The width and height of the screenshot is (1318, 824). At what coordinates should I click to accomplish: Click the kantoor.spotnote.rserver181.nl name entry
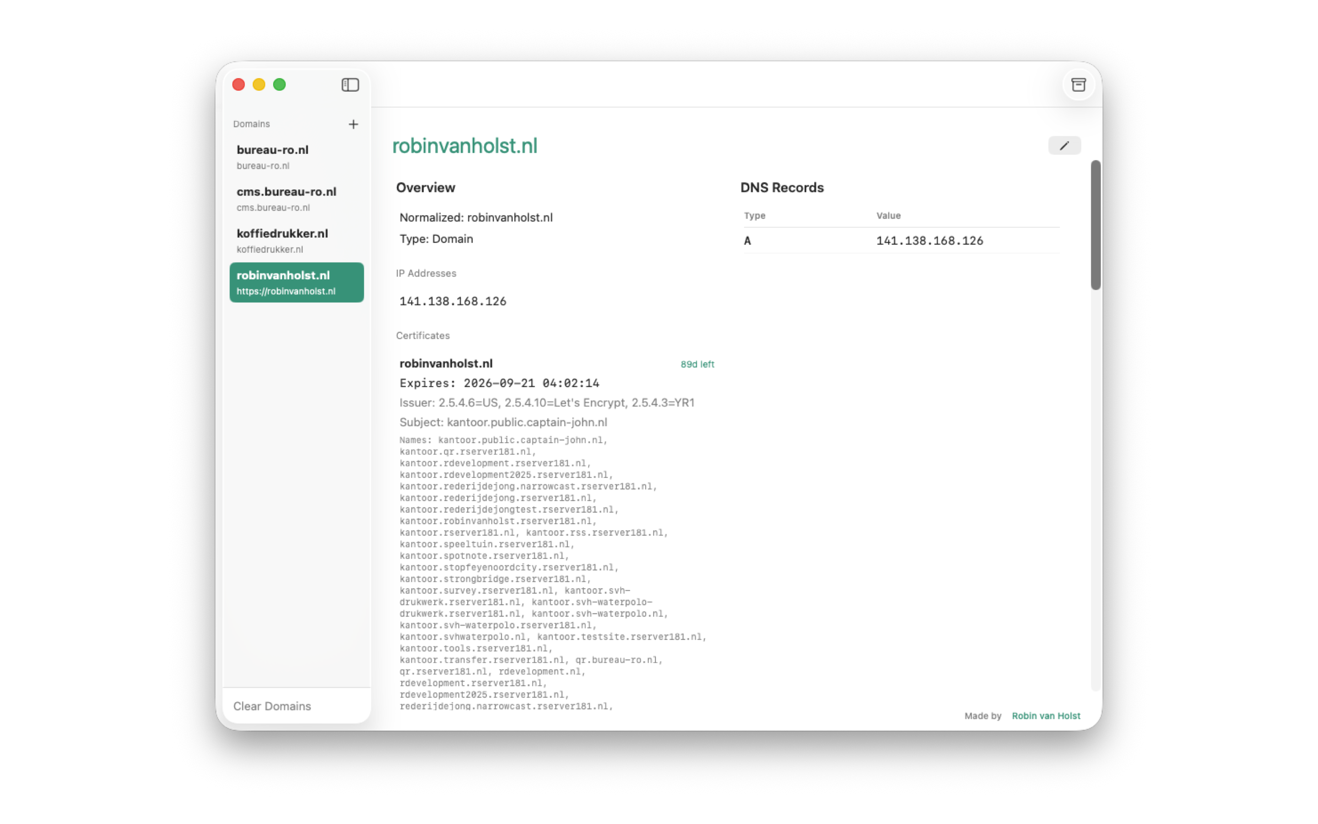tap(484, 556)
